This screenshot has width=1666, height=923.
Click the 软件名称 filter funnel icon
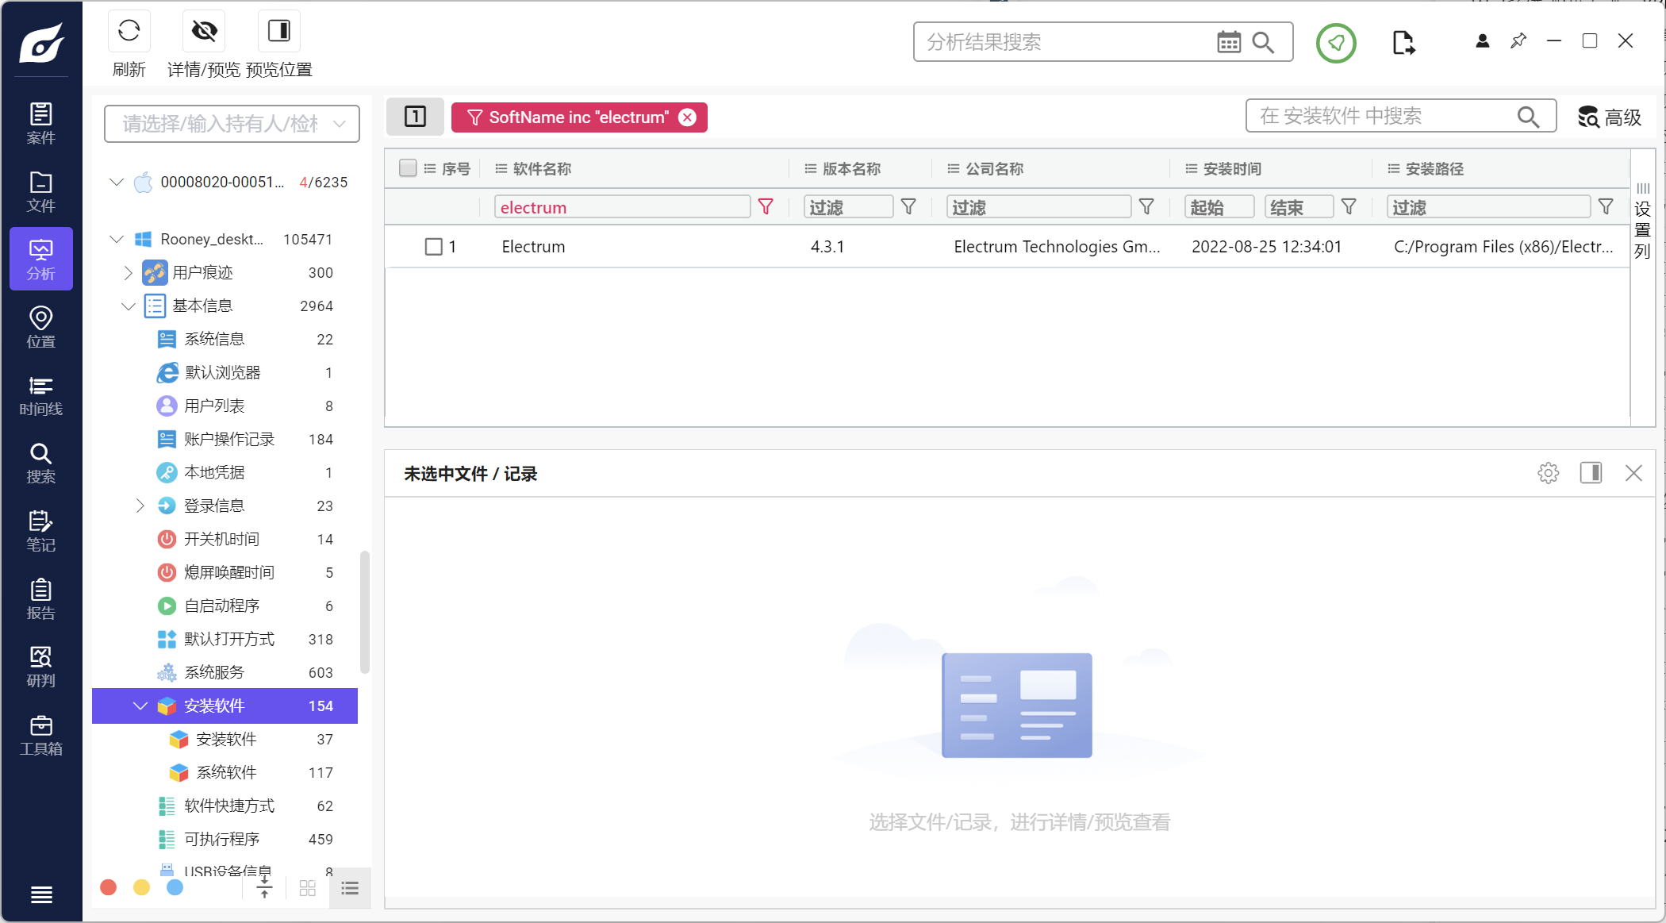[766, 207]
